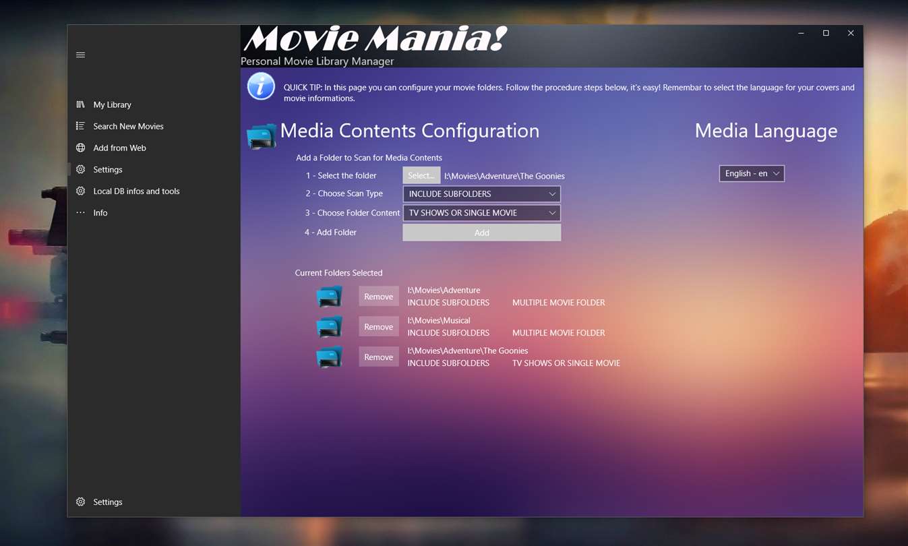Click folder icon for The Goonies row
This screenshot has width=908, height=546.
(330, 357)
